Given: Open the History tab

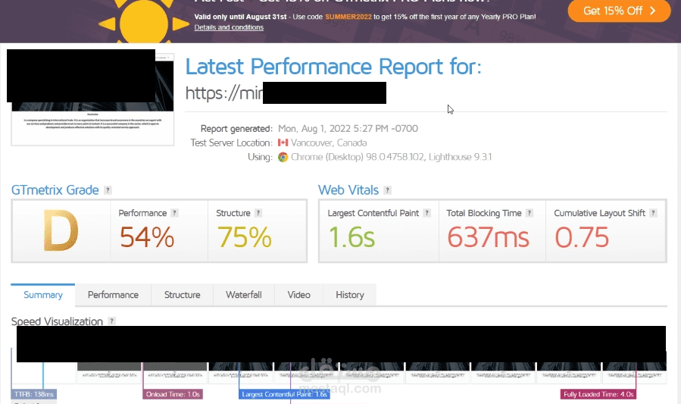Looking at the screenshot, I should tap(350, 295).
